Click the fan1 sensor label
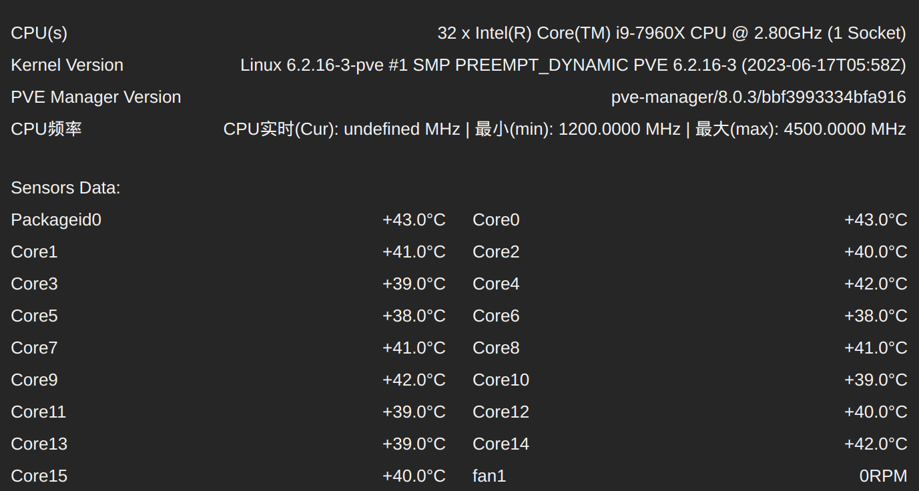The image size is (919, 491). (x=489, y=476)
